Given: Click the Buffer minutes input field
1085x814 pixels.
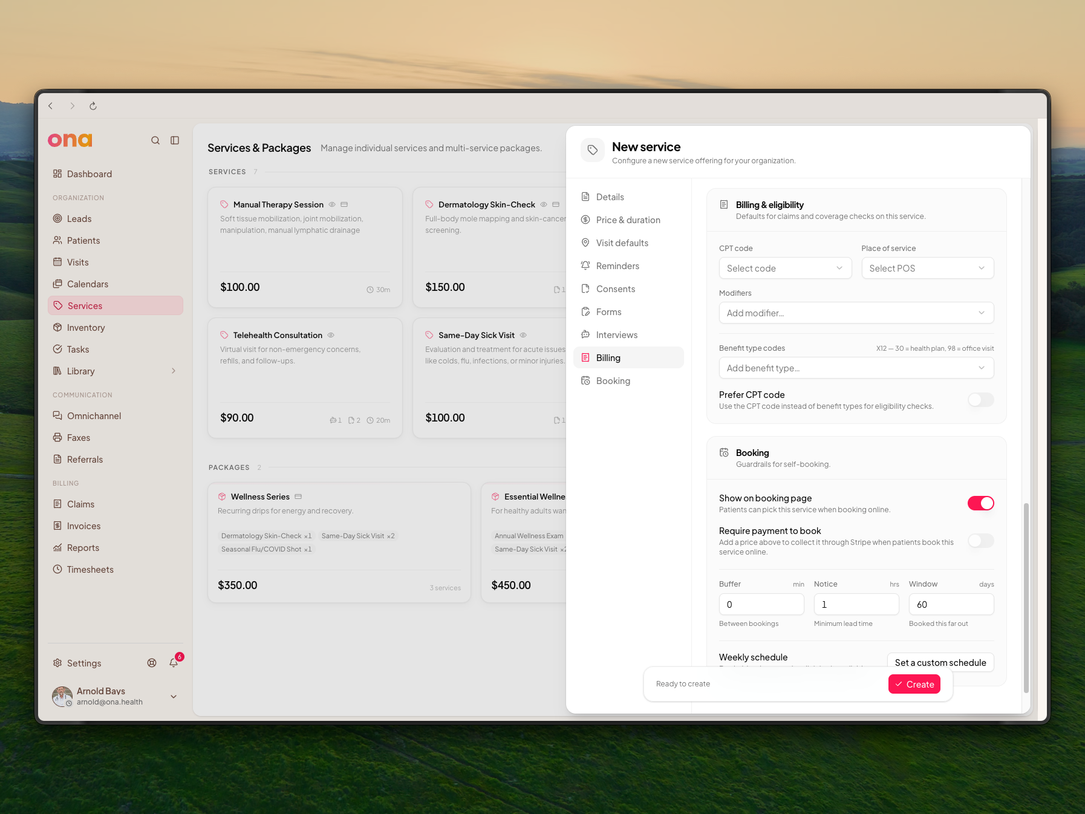Looking at the screenshot, I should point(761,604).
